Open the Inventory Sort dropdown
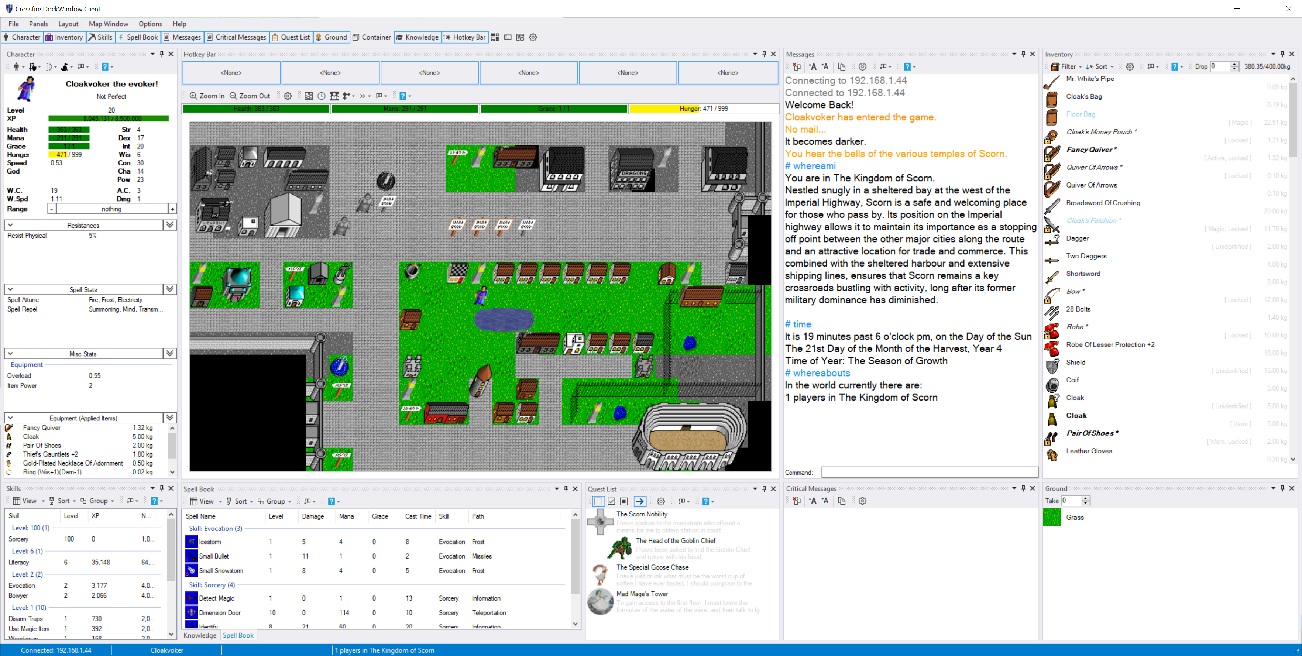1302x656 pixels. [x=1100, y=66]
